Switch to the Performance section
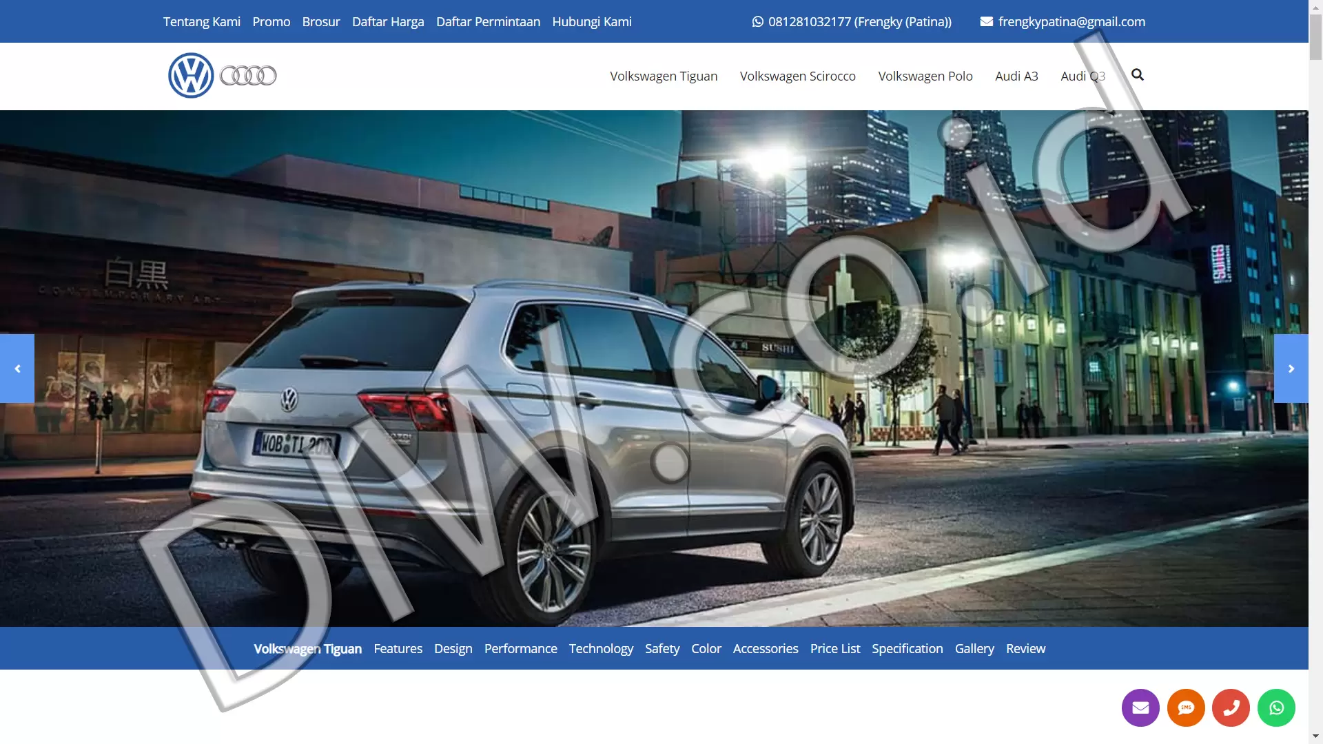The height and width of the screenshot is (744, 1323). (520, 648)
